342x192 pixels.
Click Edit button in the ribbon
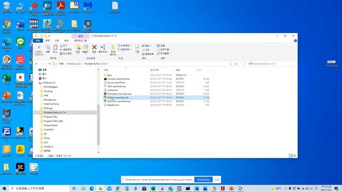(x=146, y=50)
